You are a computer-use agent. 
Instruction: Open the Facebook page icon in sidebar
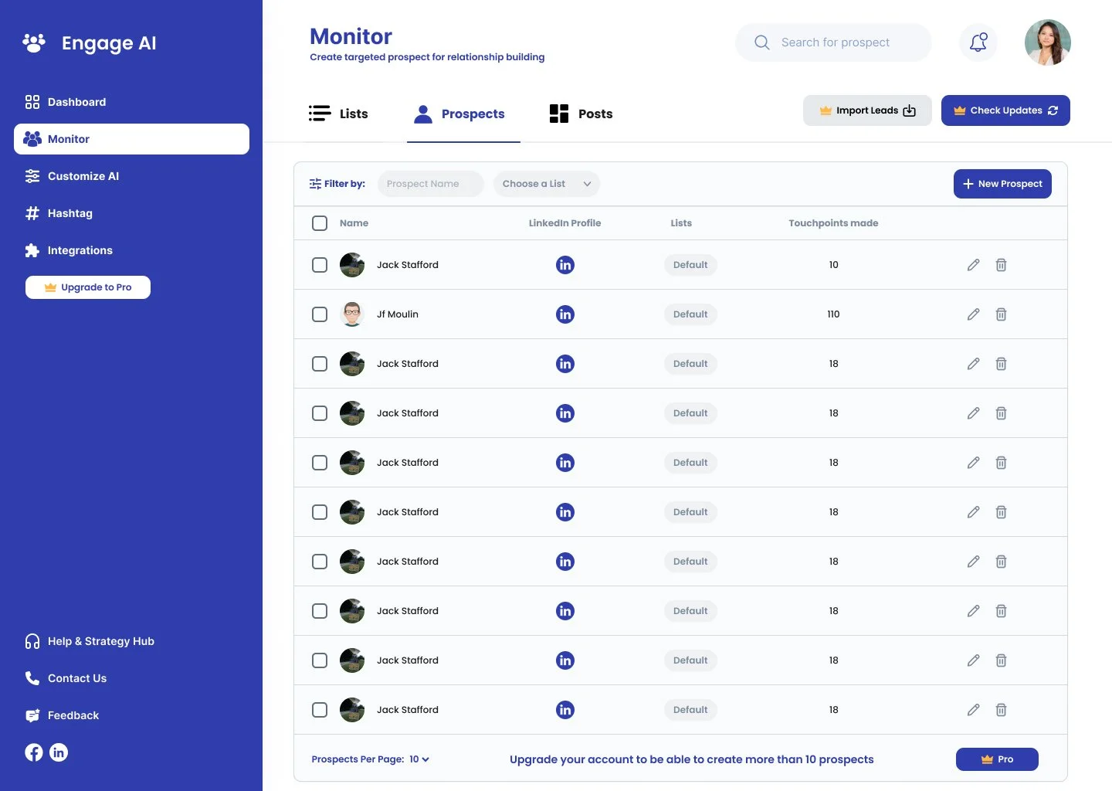click(34, 752)
